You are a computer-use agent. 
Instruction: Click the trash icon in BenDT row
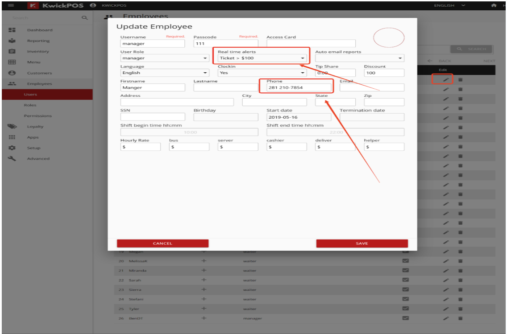coord(461,318)
